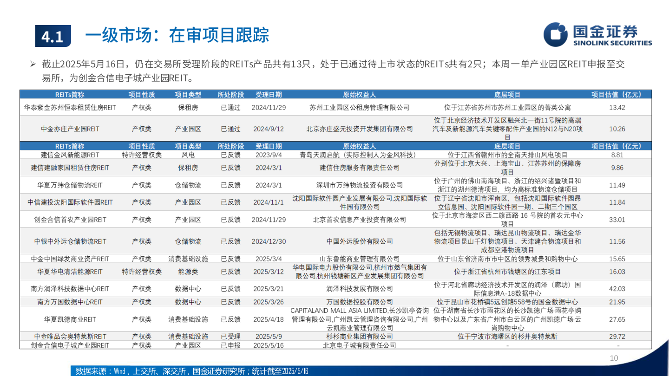Click the valuation 15.65
The image size is (669, 376).
tap(617, 259)
